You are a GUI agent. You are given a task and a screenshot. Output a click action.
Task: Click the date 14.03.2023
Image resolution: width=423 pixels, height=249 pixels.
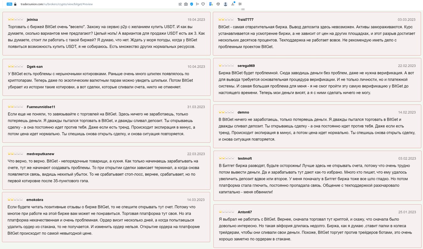coord(196,200)
